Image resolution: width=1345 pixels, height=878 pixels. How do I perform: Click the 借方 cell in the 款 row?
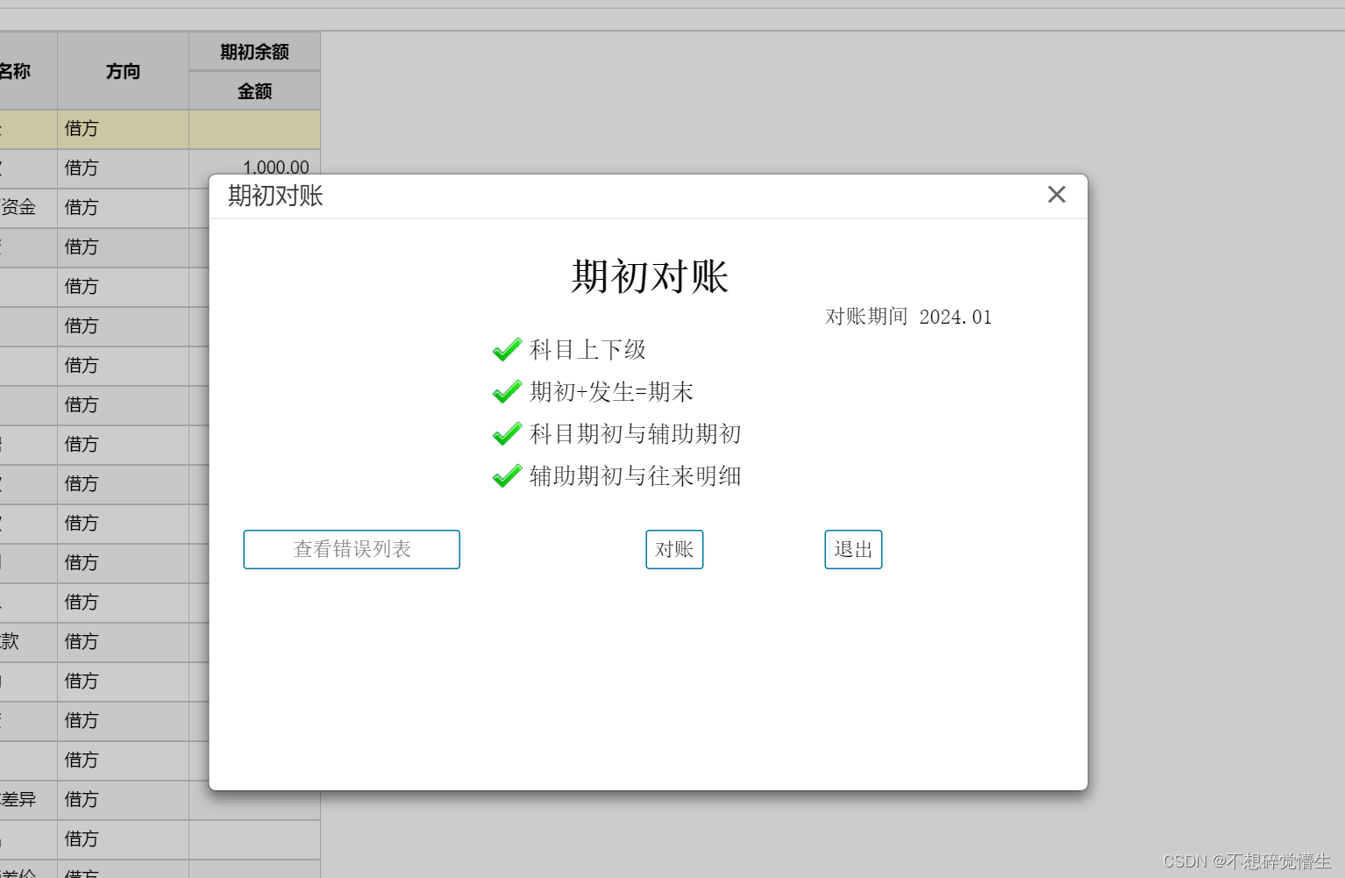click(123, 642)
